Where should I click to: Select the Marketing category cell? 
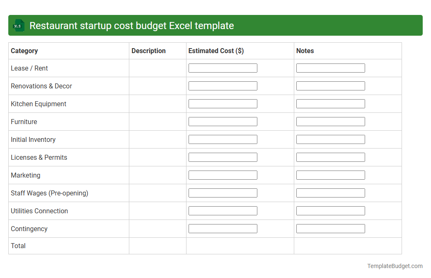coord(26,175)
